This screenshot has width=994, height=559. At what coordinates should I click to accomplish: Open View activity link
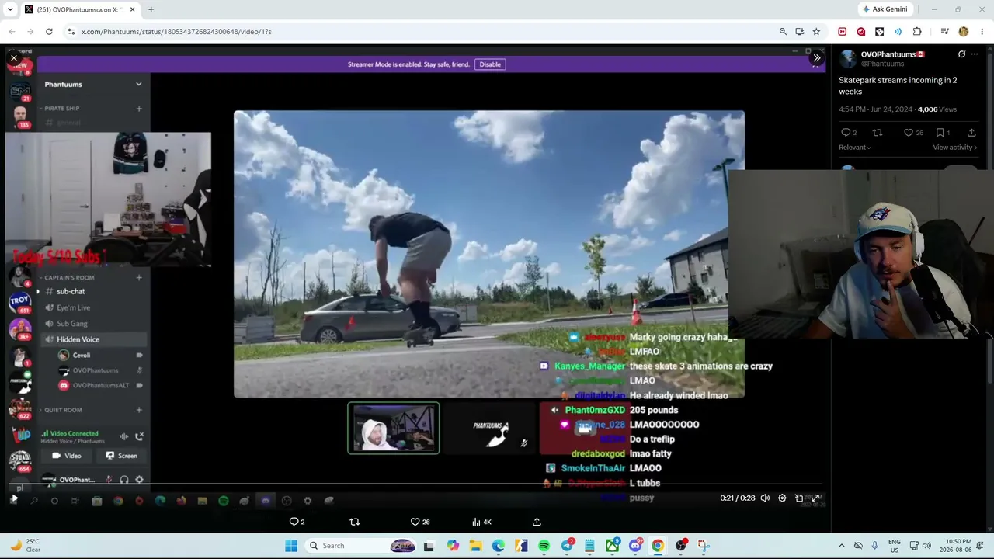click(x=954, y=148)
